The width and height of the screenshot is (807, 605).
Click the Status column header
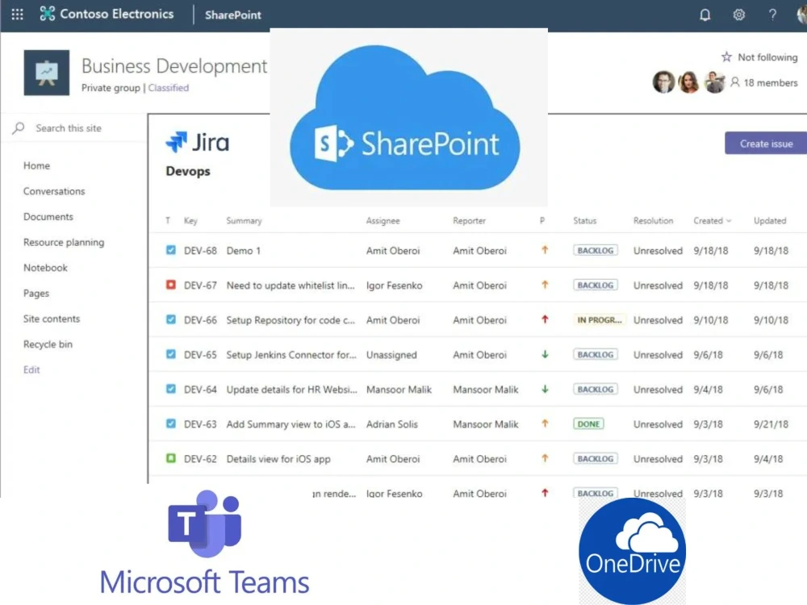coord(584,221)
